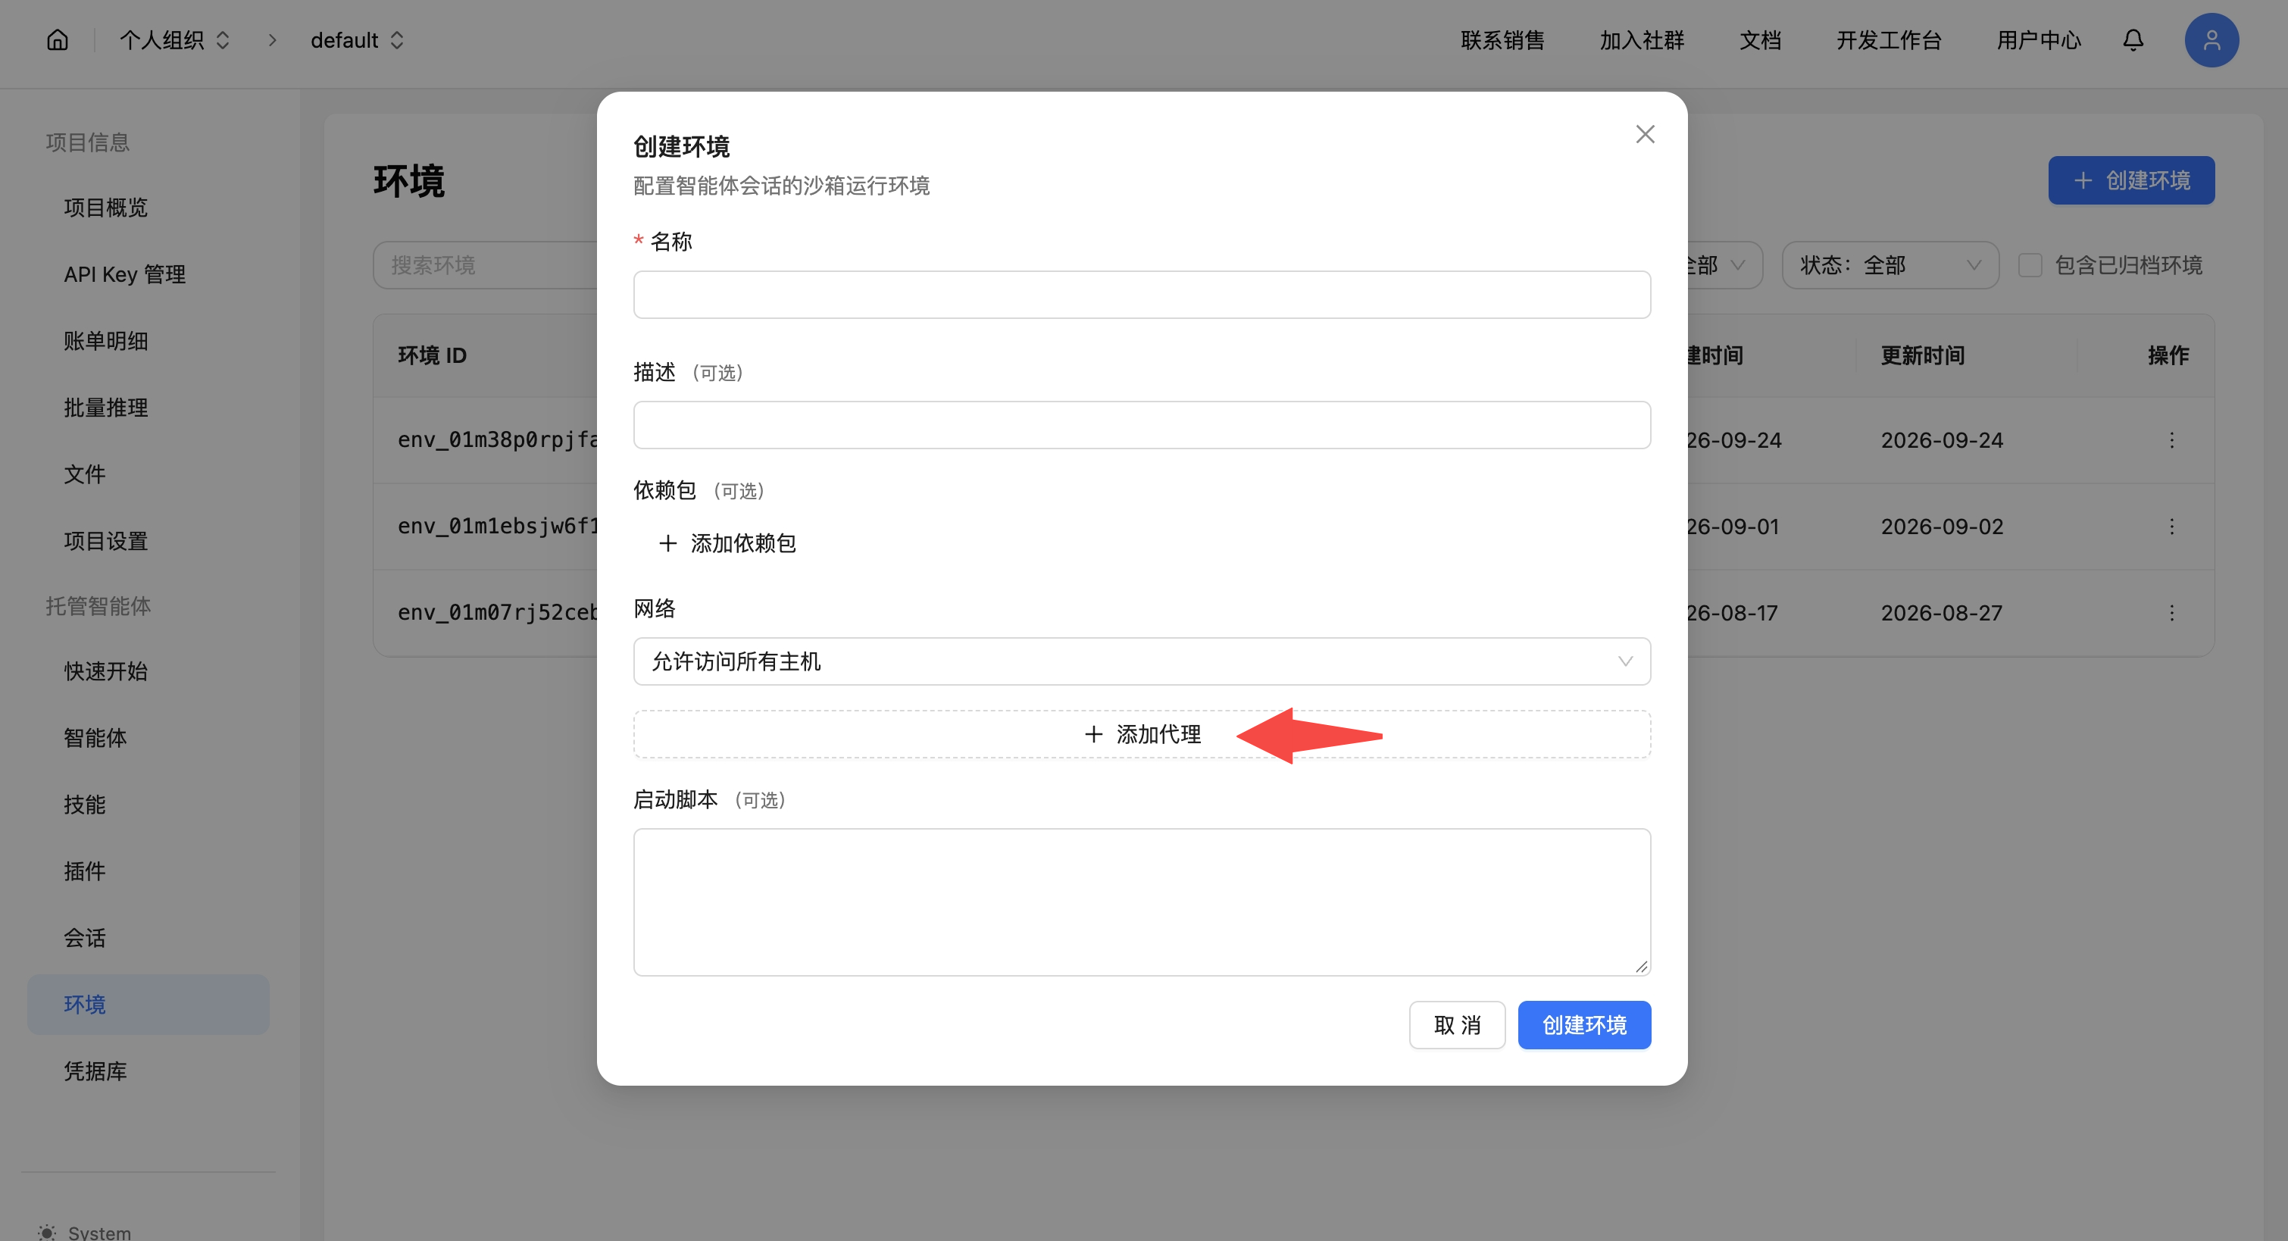Open 会话 in sidebar
The height and width of the screenshot is (1241, 2288).
point(84,938)
